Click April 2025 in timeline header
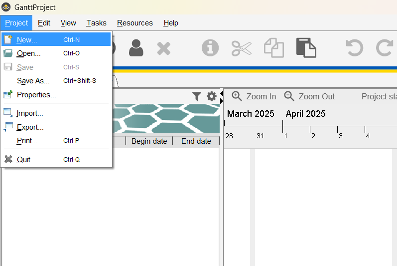 (x=305, y=114)
